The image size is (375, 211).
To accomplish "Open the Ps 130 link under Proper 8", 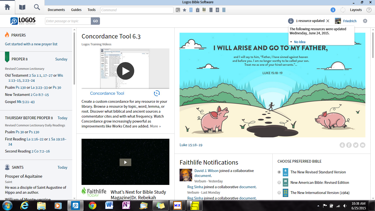I will 21,88.
